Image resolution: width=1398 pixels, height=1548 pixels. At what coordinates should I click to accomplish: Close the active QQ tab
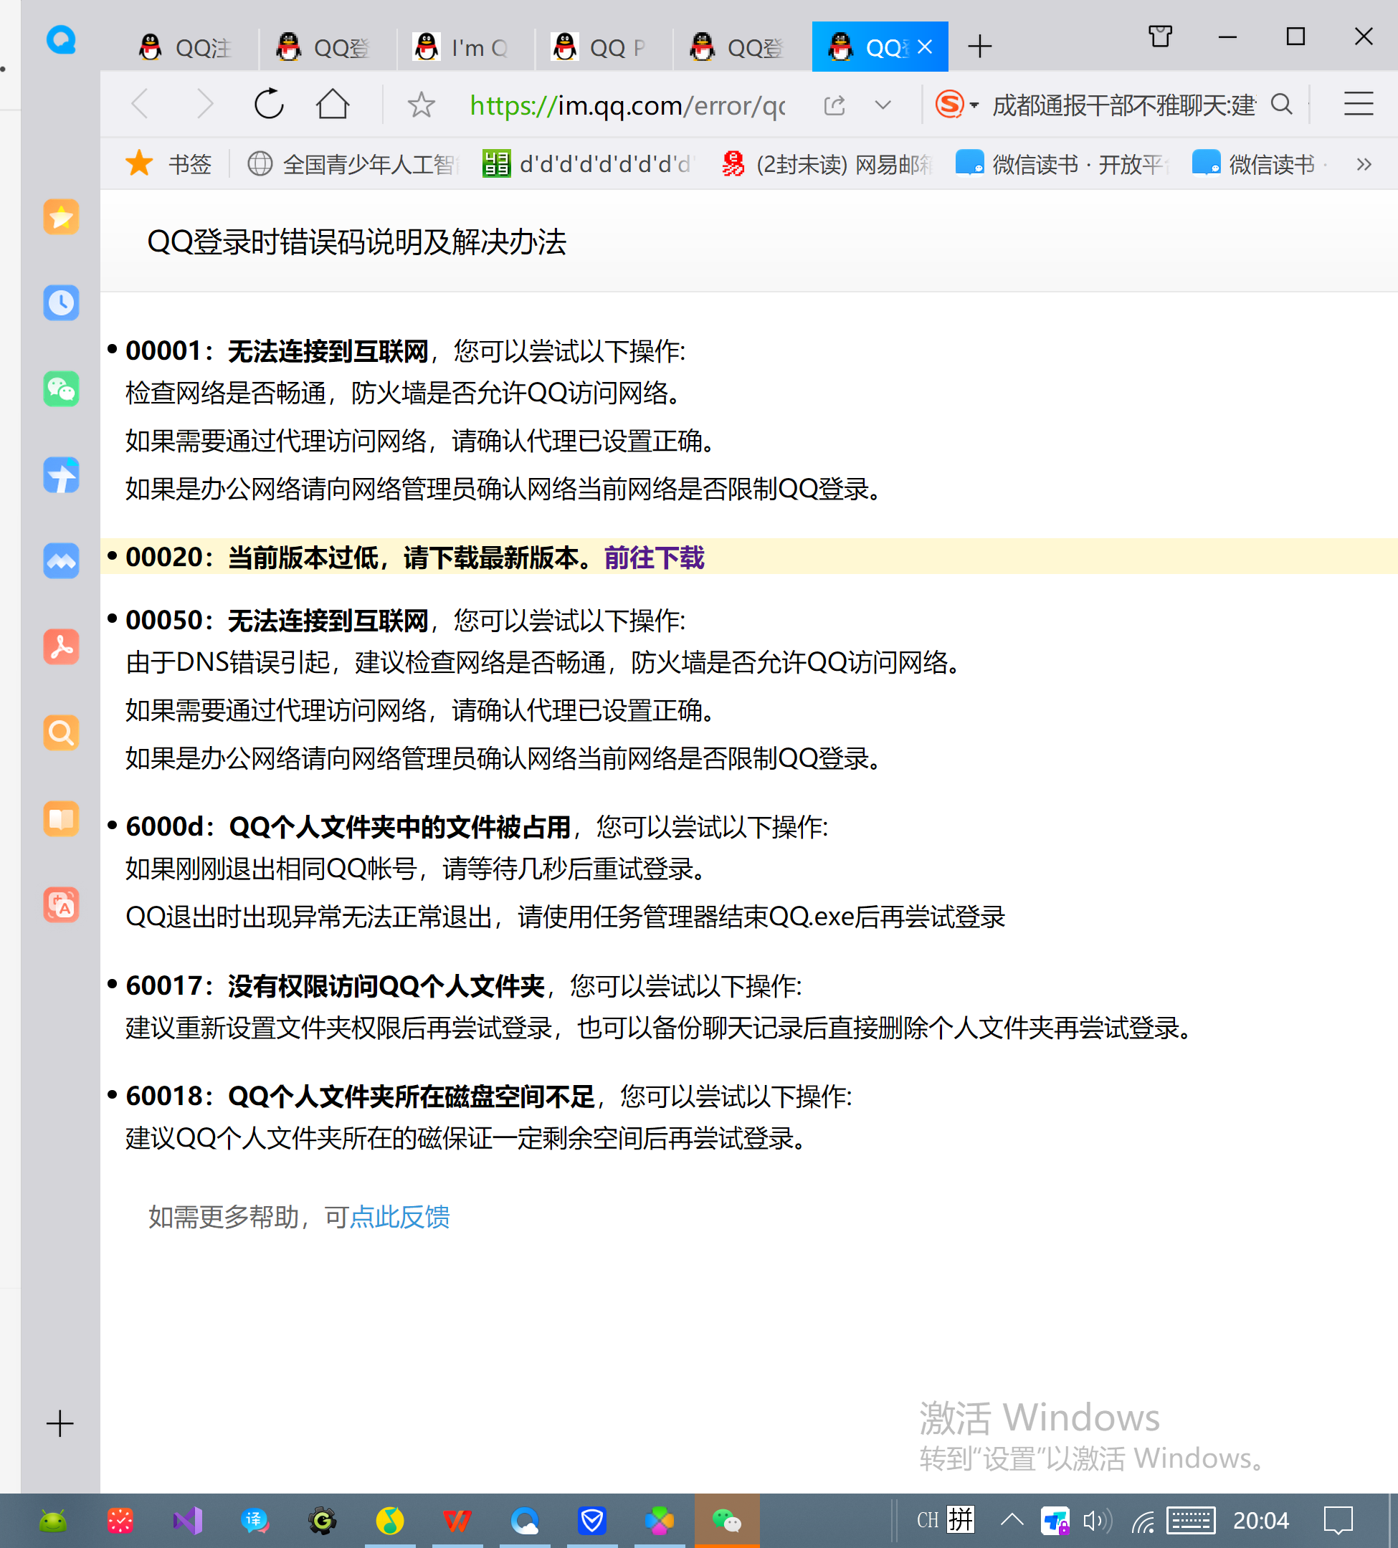click(x=925, y=47)
